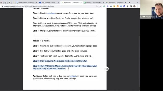This screenshot has width=163, height=91.
Task: Open the Linkedin link
Action: click(73, 76)
